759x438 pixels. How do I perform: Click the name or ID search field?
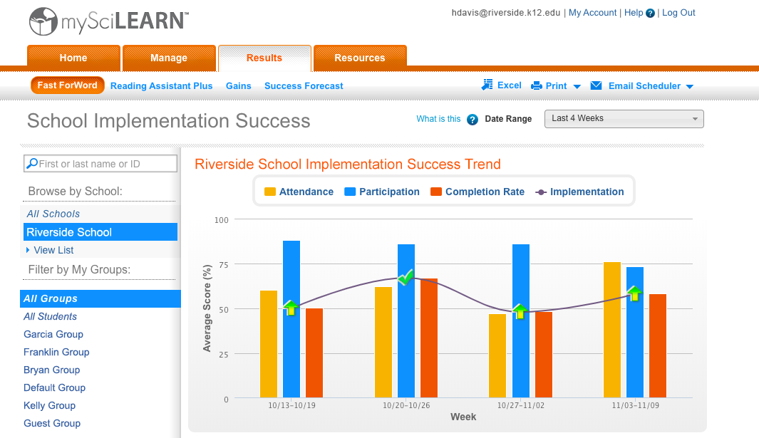[x=100, y=164]
